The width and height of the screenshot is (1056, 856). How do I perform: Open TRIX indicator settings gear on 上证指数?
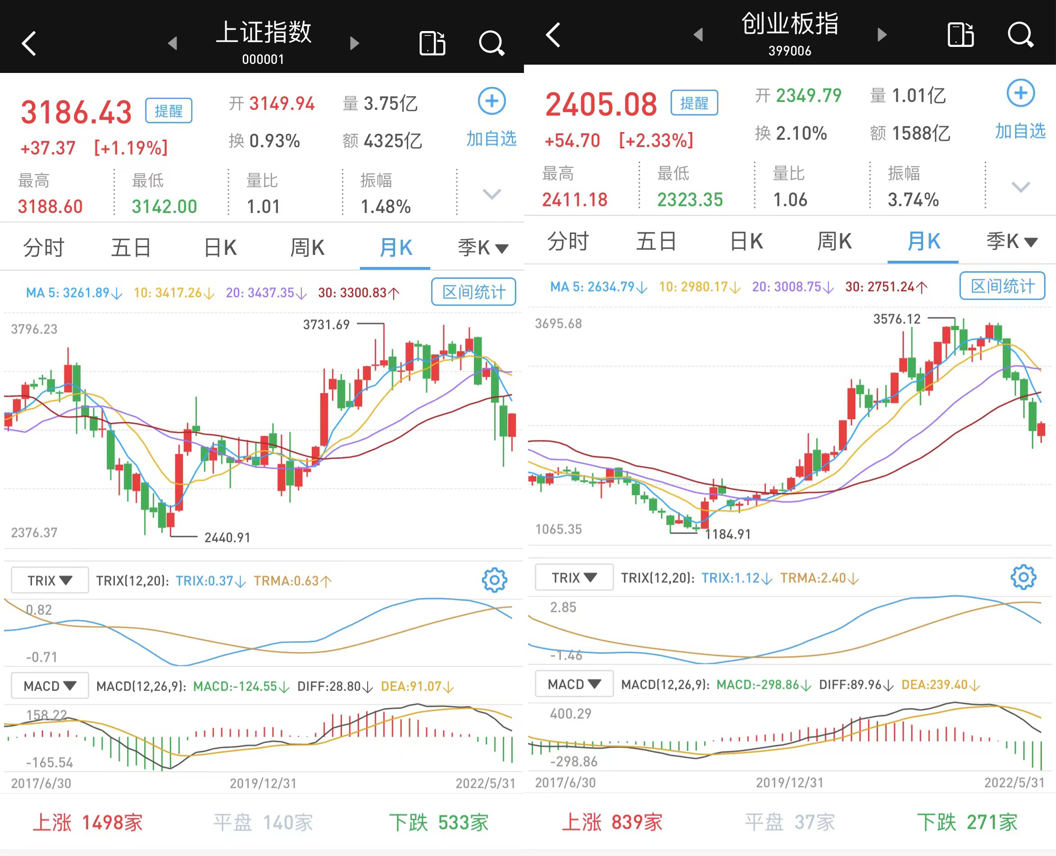[x=494, y=580]
